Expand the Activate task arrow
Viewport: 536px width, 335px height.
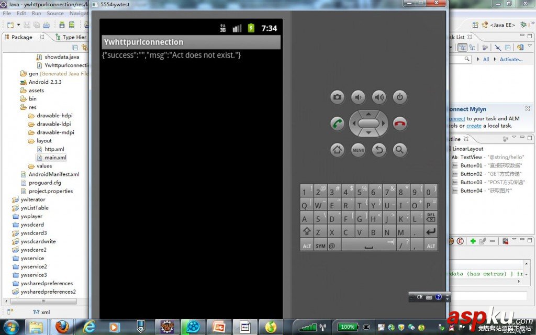click(x=495, y=59)
